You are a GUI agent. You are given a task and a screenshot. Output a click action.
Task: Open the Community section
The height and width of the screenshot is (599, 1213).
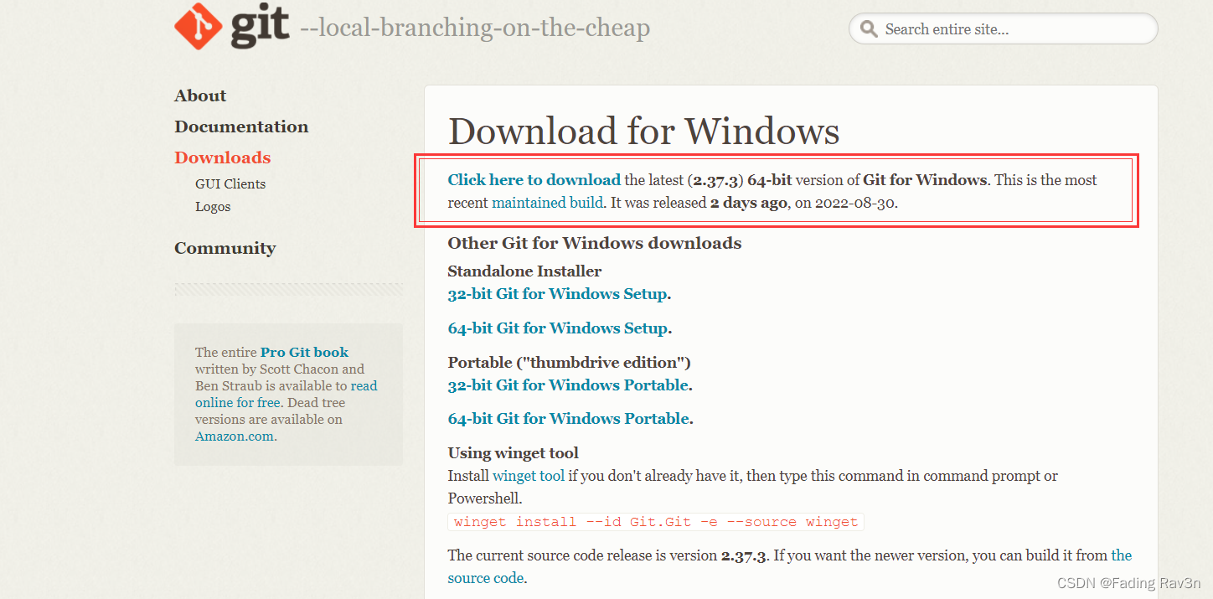point(225,248)
